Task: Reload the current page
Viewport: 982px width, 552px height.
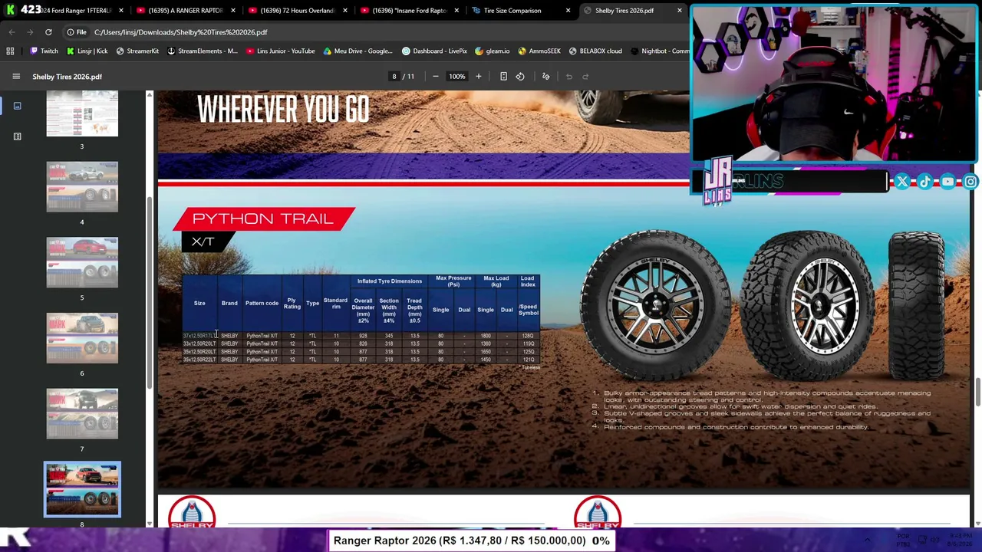Action: [48, 32]
